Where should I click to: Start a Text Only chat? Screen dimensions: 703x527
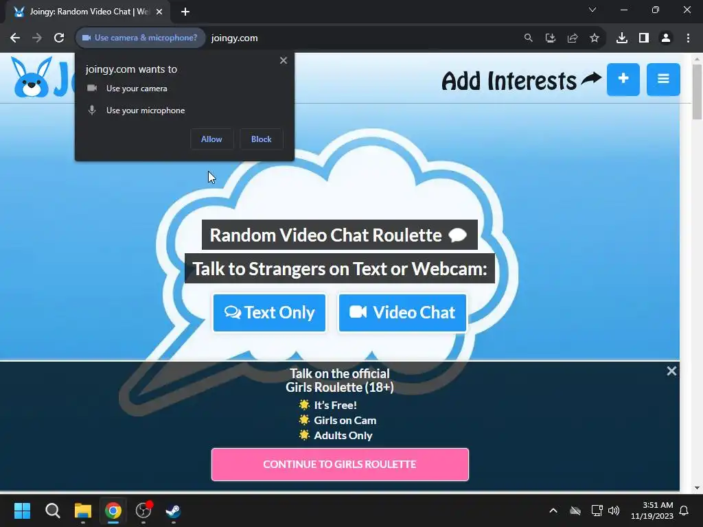click(269, 313)
